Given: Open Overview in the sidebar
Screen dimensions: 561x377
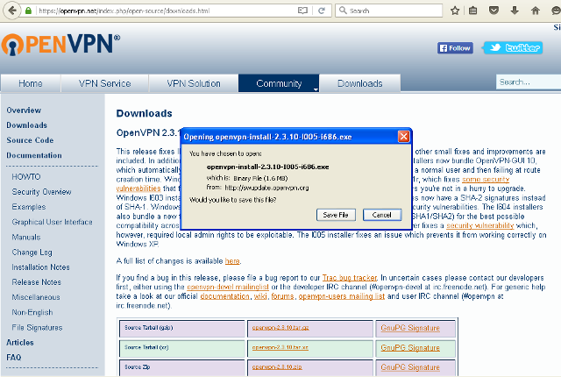Looking at the screenshot, I should 24,110.
